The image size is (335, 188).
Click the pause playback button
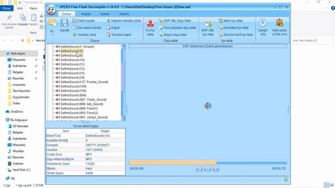pyautogui.click(x=199, y=169)
